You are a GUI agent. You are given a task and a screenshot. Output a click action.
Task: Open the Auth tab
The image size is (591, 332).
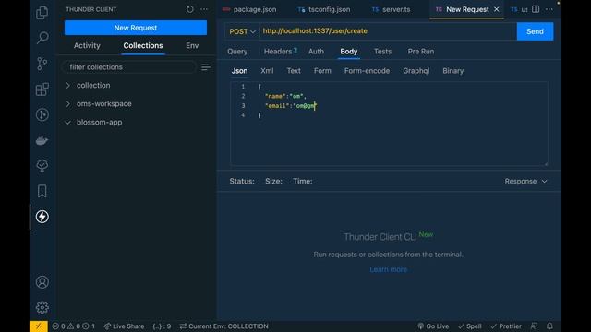[x=316, y=52]
